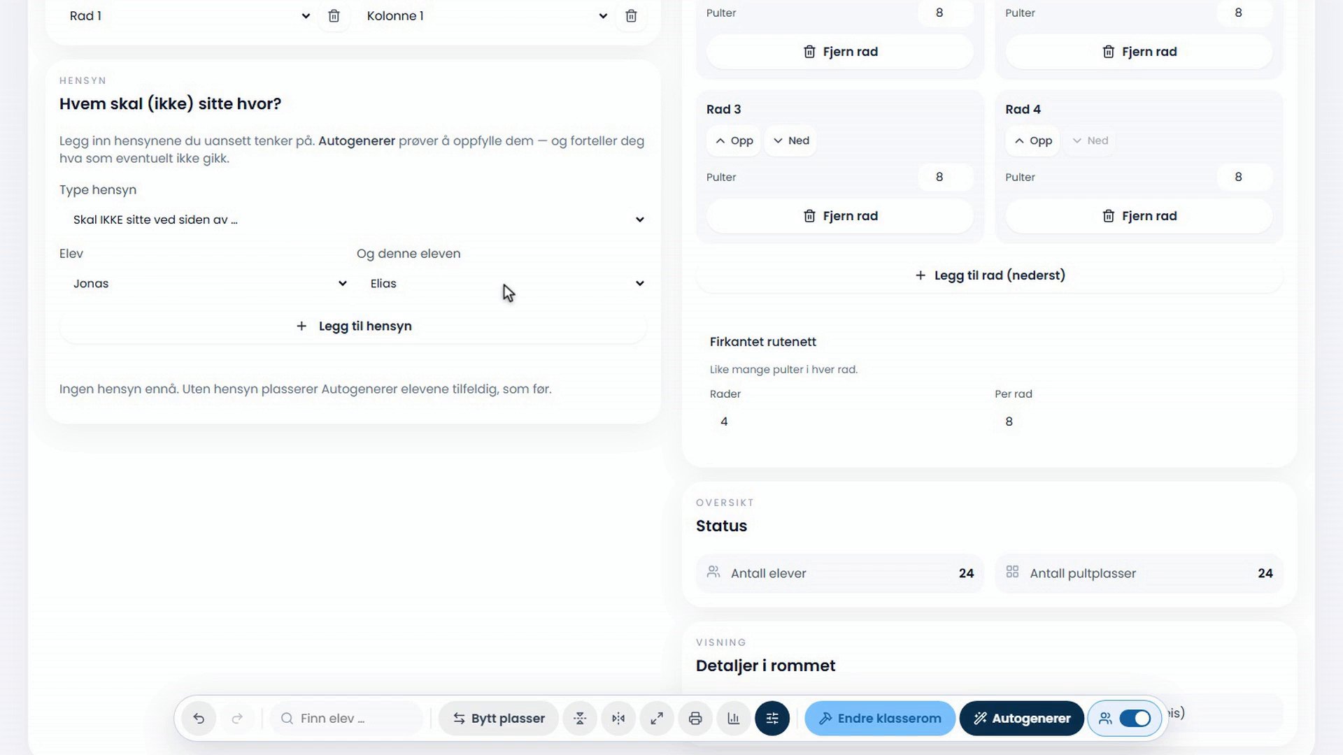Click the redo arrow in bottom toolbar
The width and height of the screenshot is (1343, 755).
click(x=237, y=718)
